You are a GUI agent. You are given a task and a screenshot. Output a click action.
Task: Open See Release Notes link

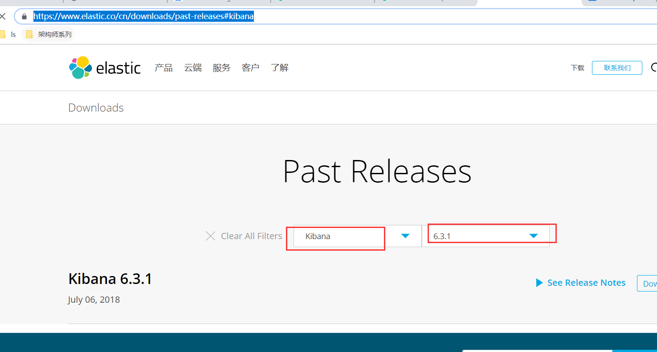586,283
